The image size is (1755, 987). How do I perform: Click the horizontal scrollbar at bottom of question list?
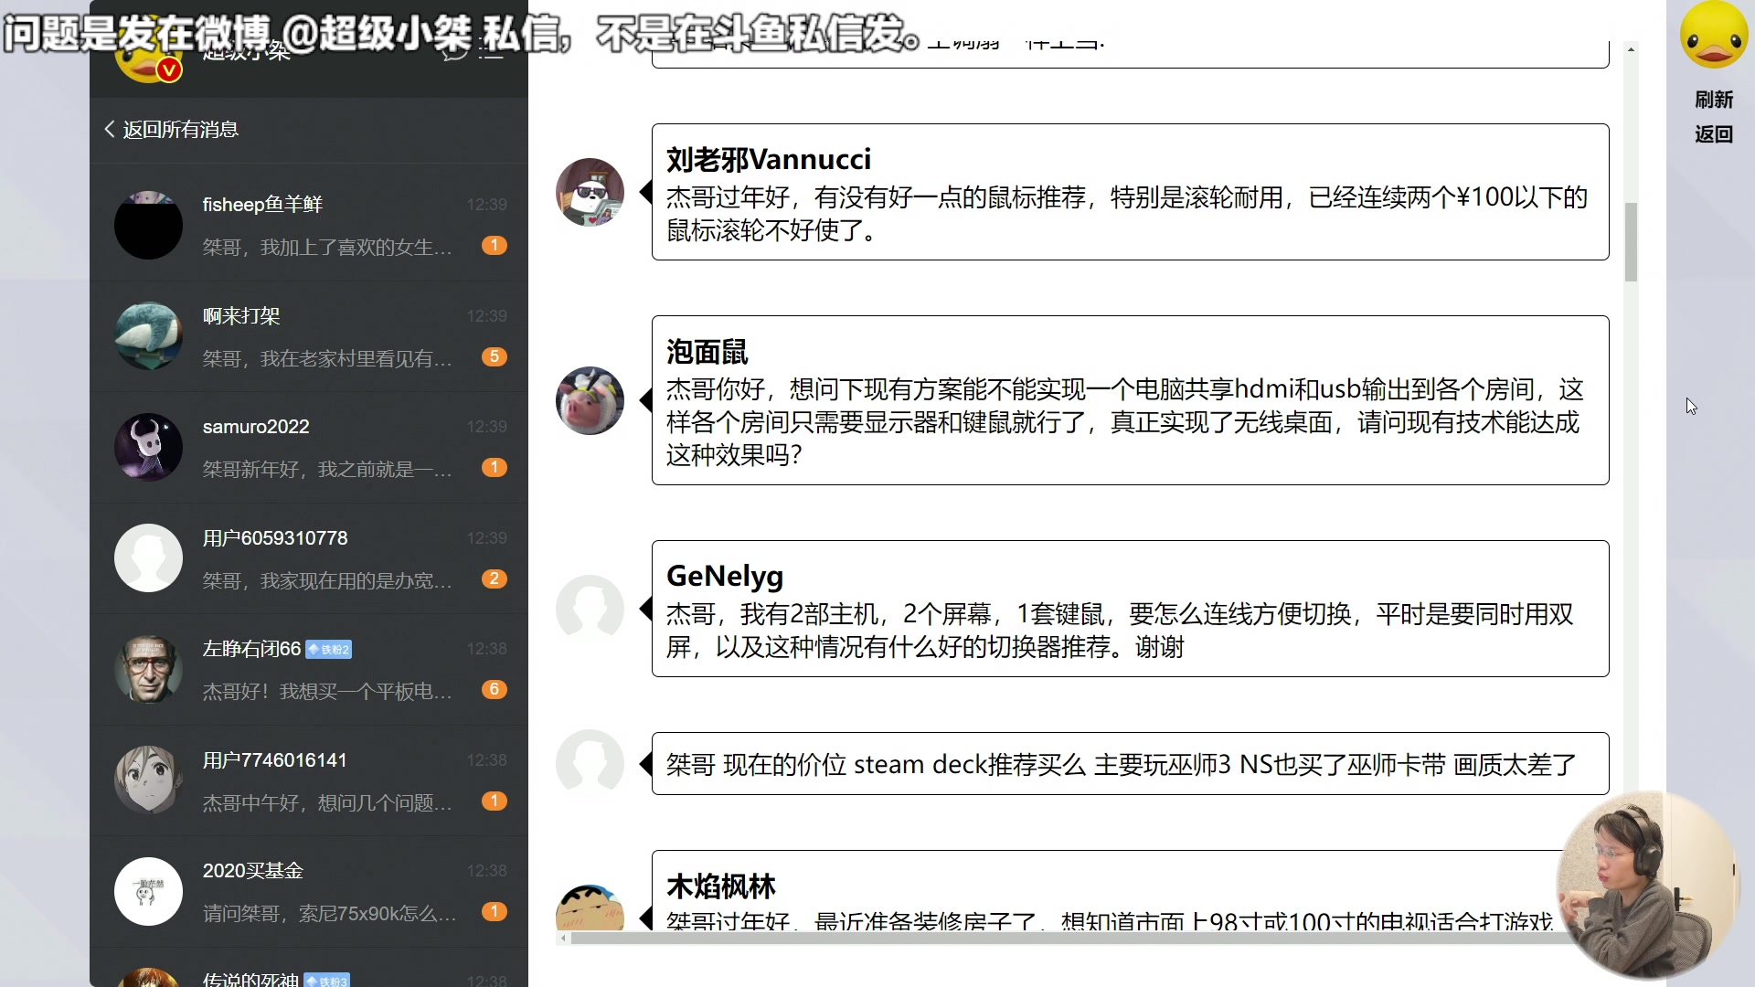tap(1065, 938)
